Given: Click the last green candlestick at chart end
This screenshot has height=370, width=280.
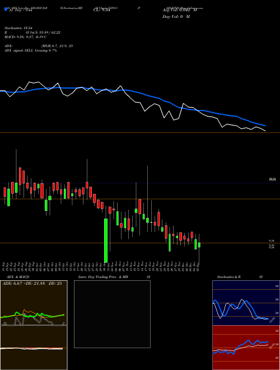Looking at the screenshot, I should pos(199,245).
